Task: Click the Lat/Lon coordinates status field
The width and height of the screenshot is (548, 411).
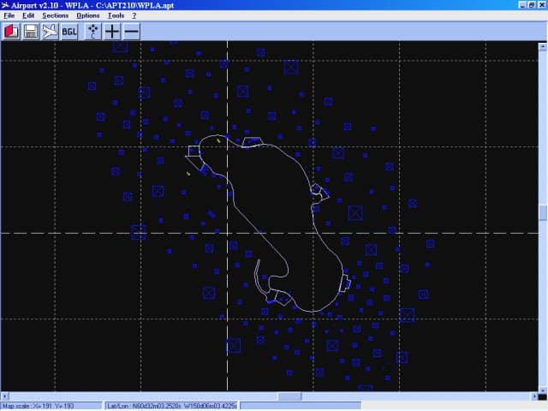Action: (x=171, y=406)
